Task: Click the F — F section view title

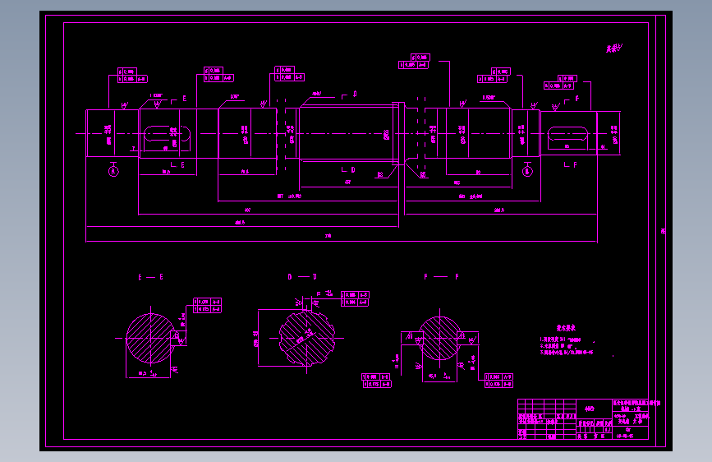Action: (x=441, y=276)
